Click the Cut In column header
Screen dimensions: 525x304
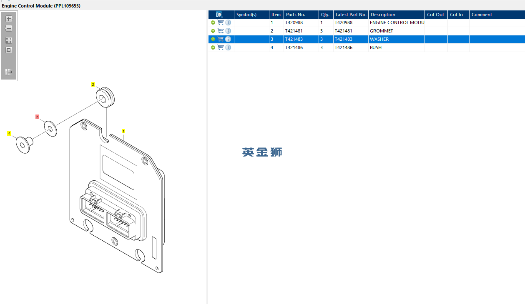click(459, 15)
